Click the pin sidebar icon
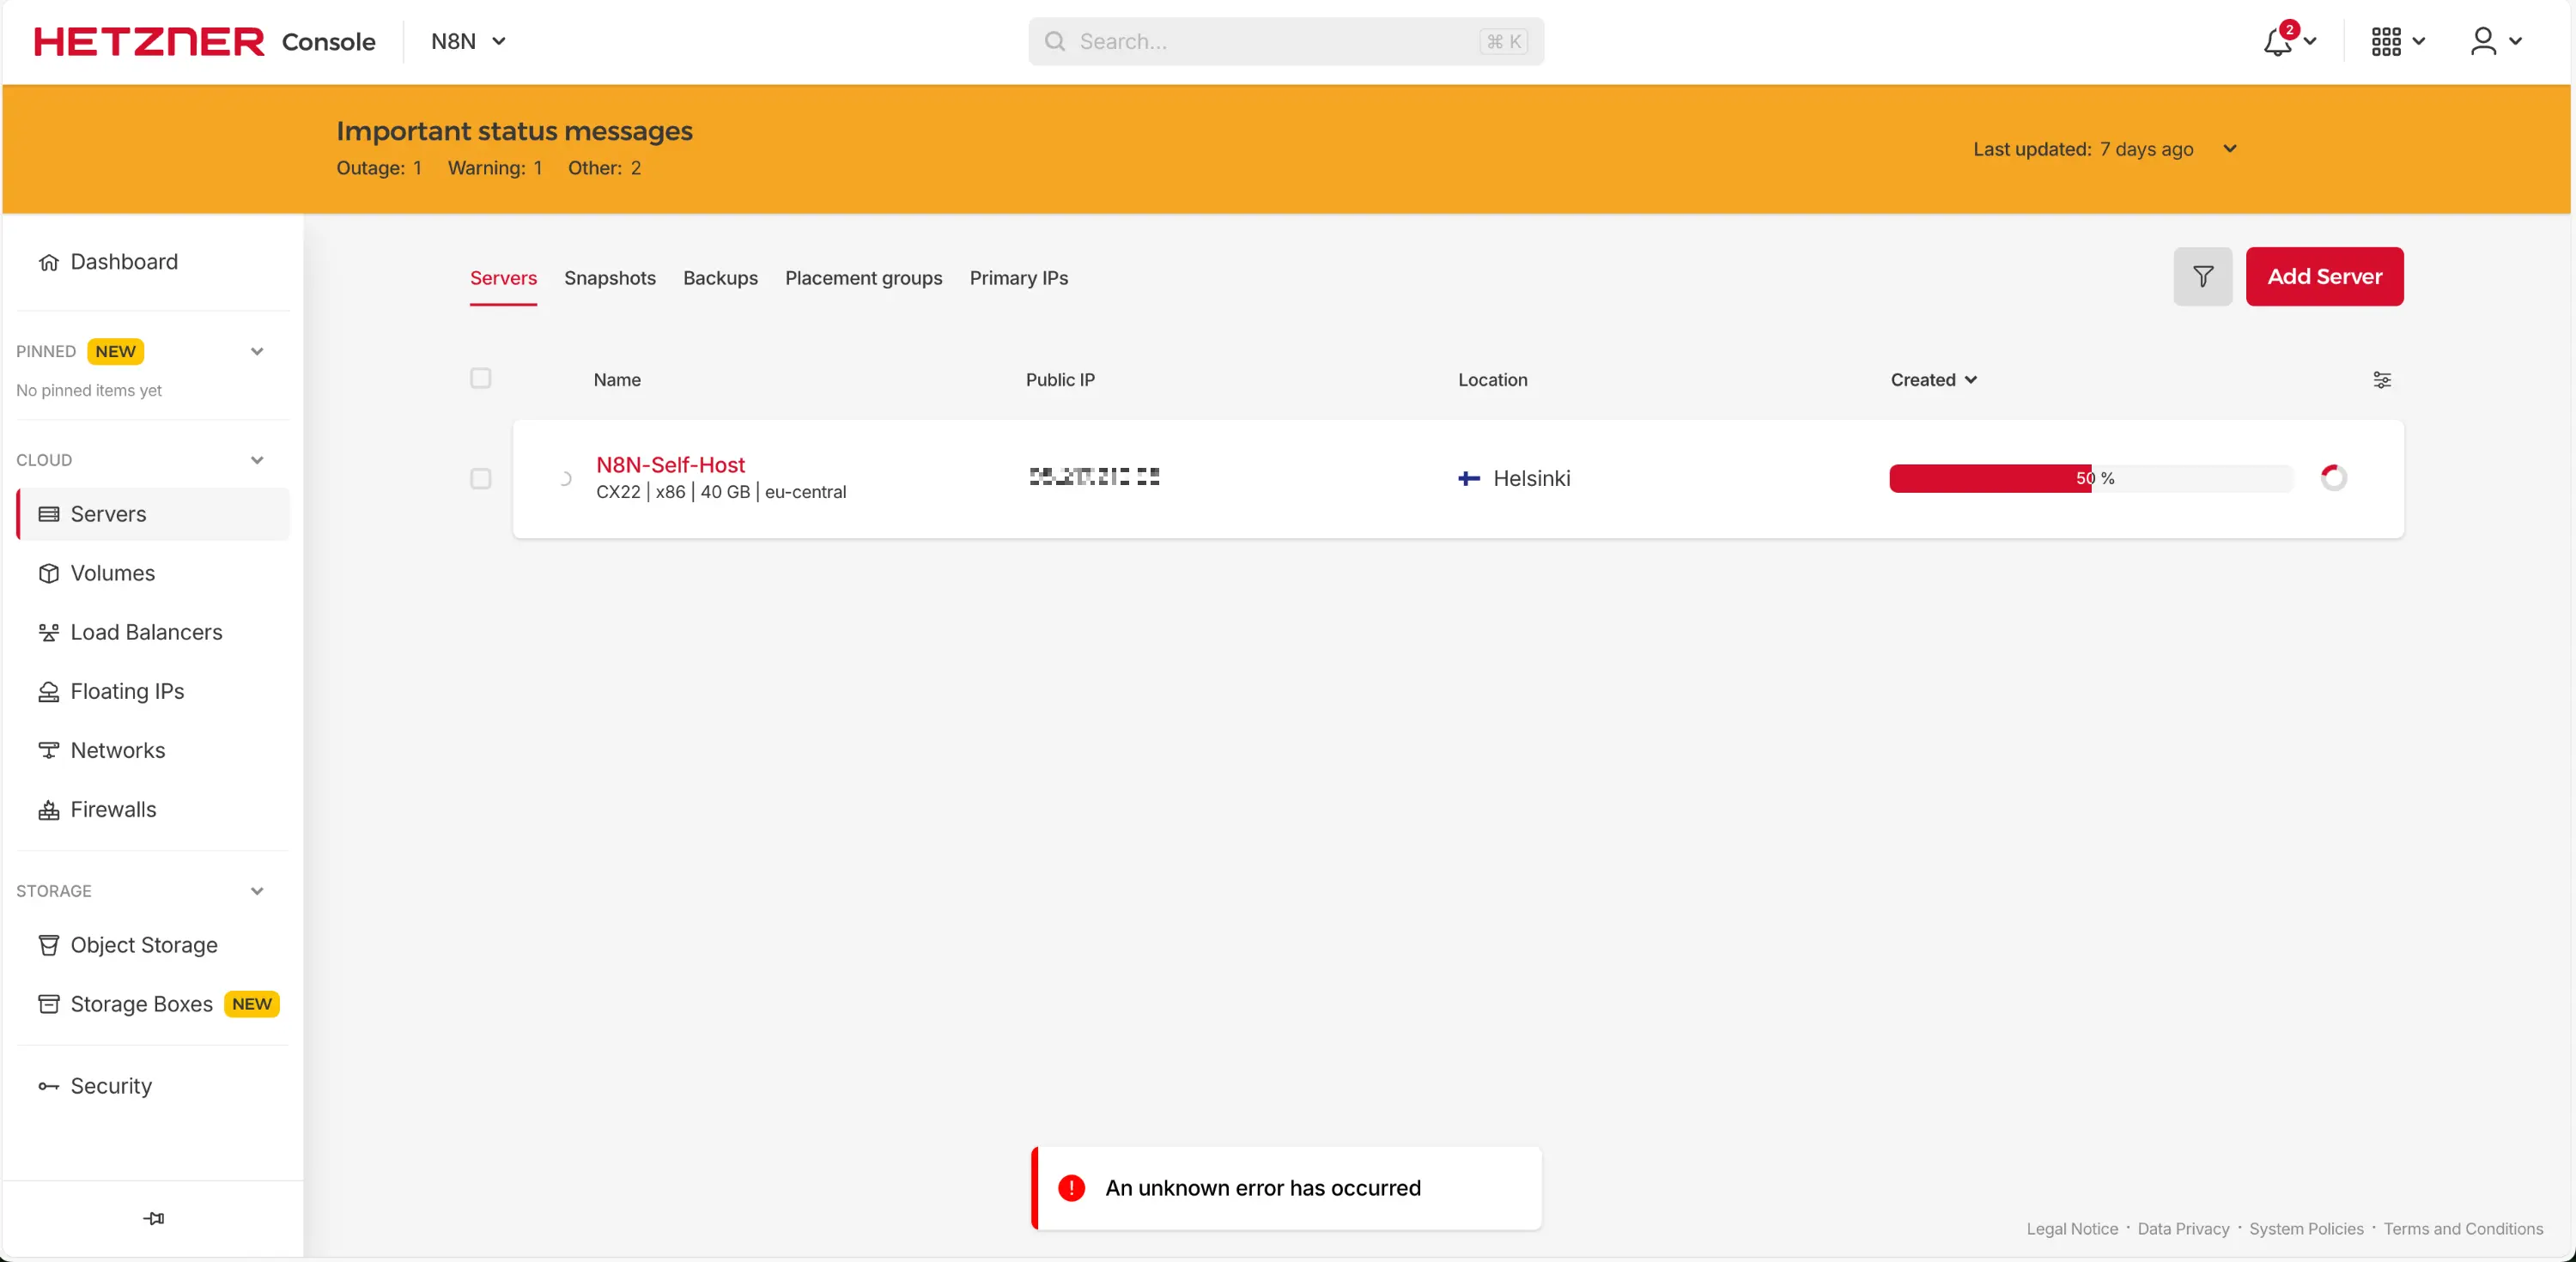This screenshot has width=2576, height=1262. [x=153, y=1218]
